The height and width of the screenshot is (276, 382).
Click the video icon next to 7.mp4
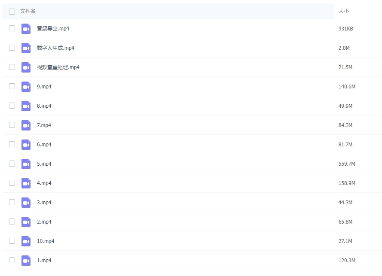pyautogui.click(x=26, y=125)
